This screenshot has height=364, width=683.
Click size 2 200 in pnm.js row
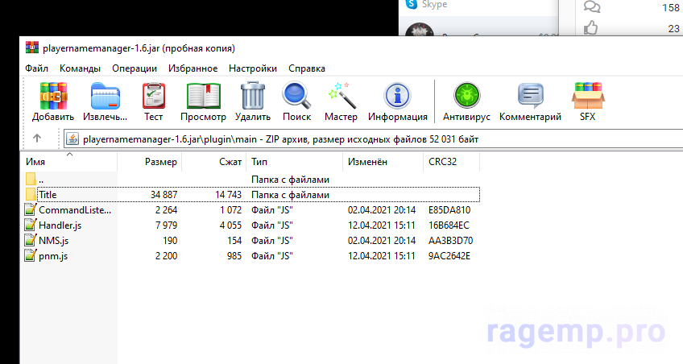click(167, 255)
